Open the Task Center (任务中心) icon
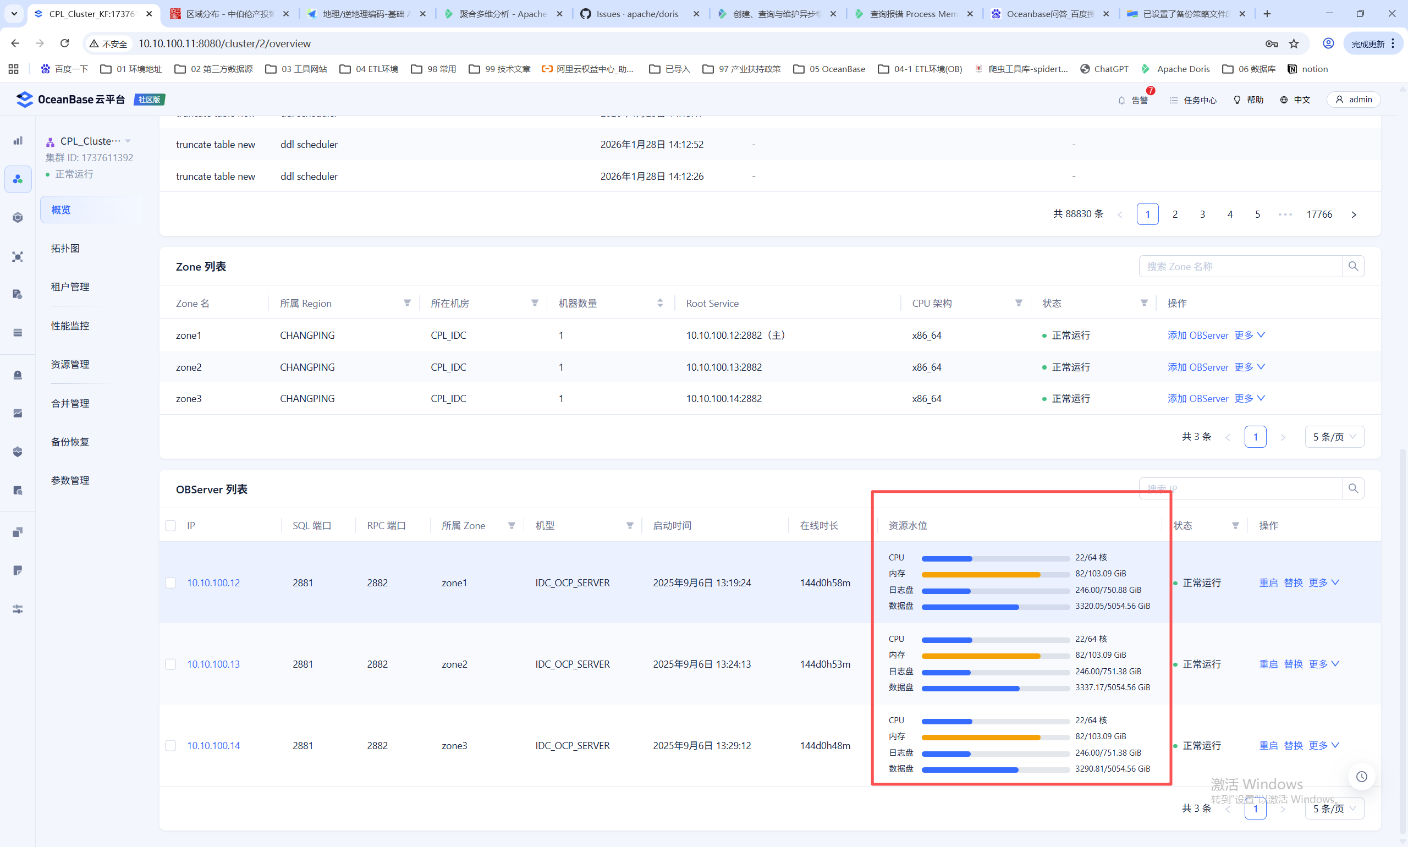 tap(1174, 100)
